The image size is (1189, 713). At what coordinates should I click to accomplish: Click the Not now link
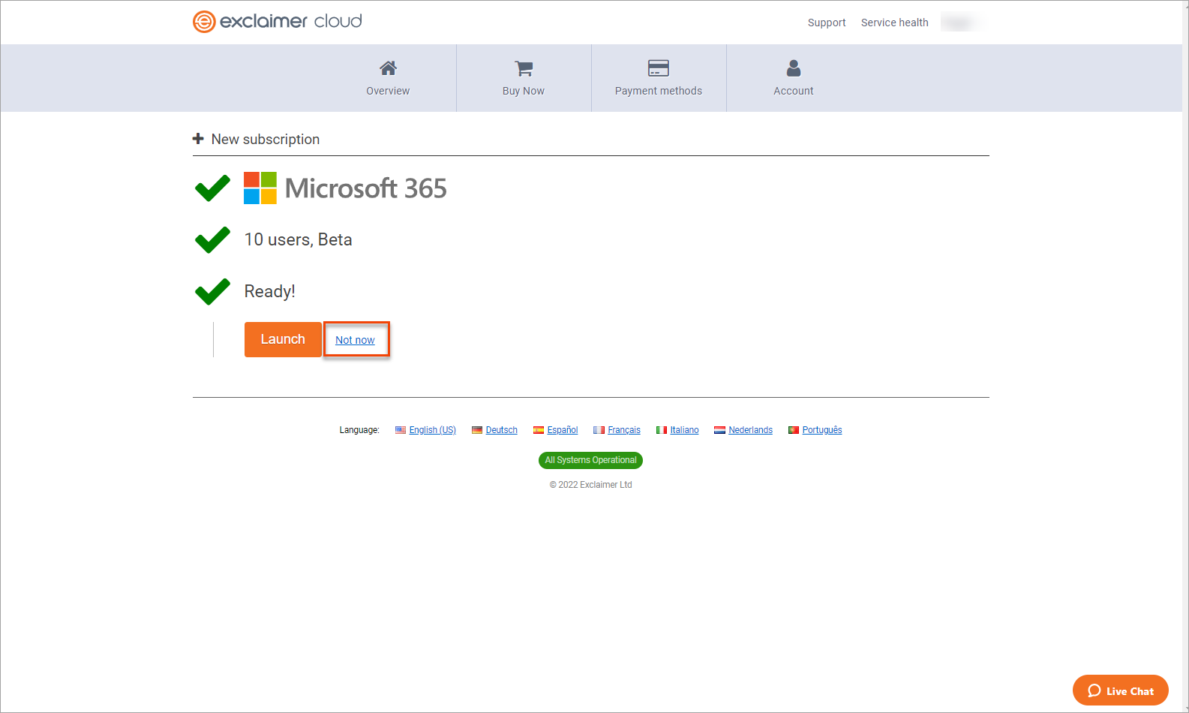[x=355, y=340]
